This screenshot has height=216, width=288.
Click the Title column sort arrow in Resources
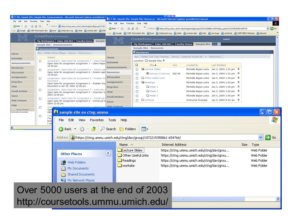coord(155,65)
